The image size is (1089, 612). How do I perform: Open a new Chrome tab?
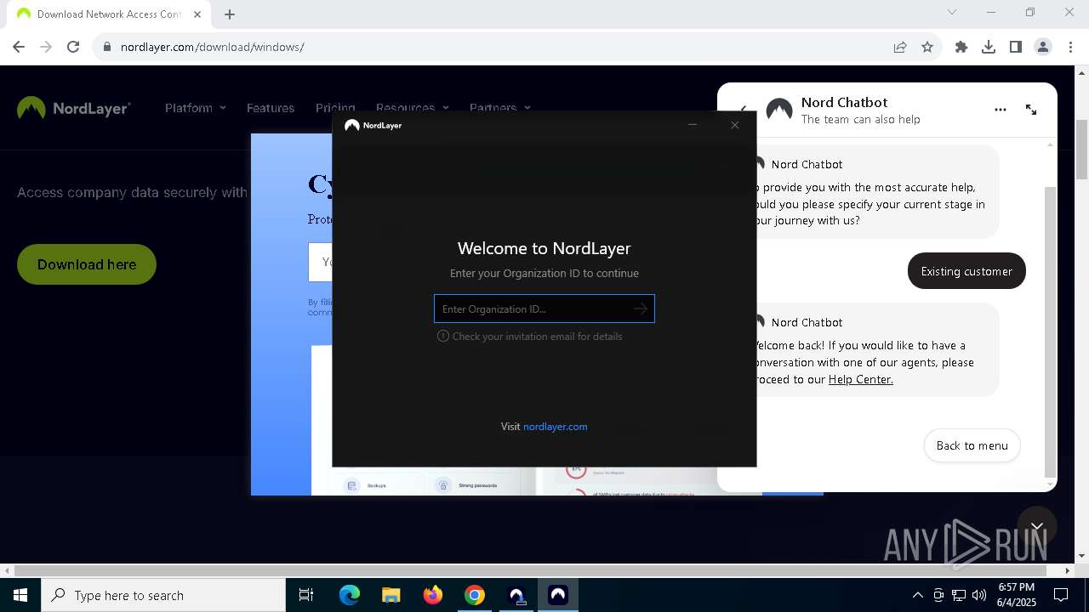(230, 14)
